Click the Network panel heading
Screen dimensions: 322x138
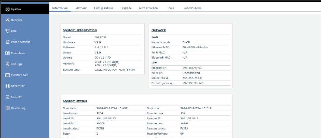pyautogui.click(x=159, y=30)
